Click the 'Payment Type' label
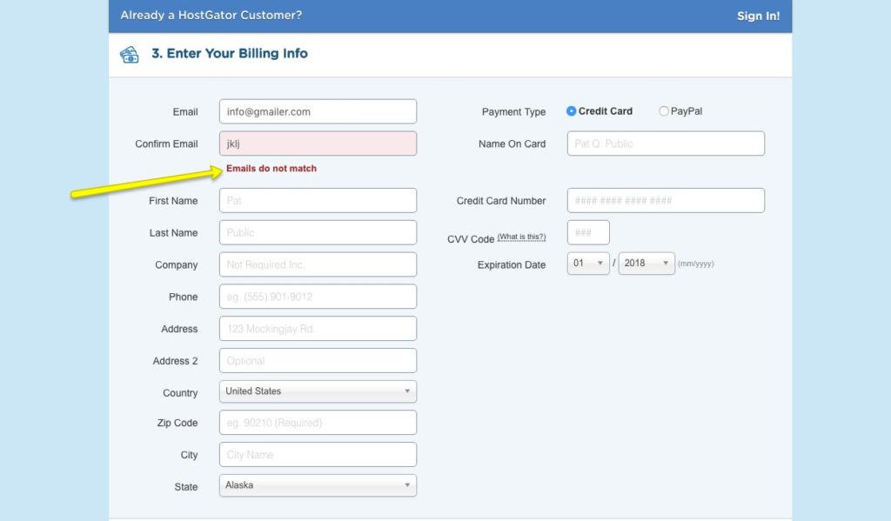The width and height of the screenshot is (891, 521). (513, 112)
